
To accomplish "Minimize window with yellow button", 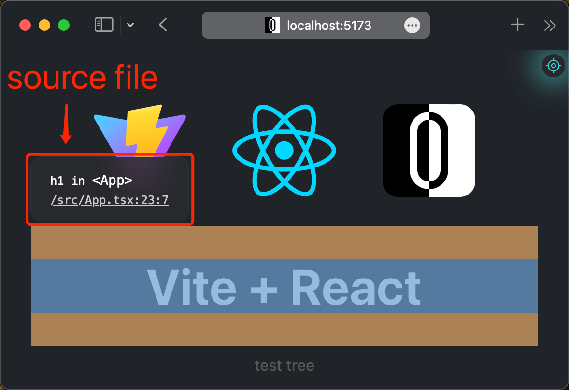I will pos(44,26).
